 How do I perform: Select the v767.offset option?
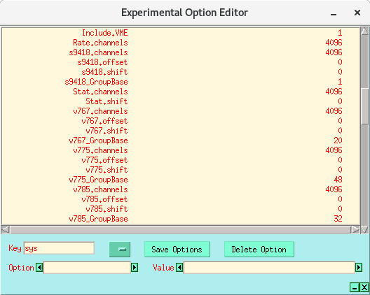tap(104, 121)
